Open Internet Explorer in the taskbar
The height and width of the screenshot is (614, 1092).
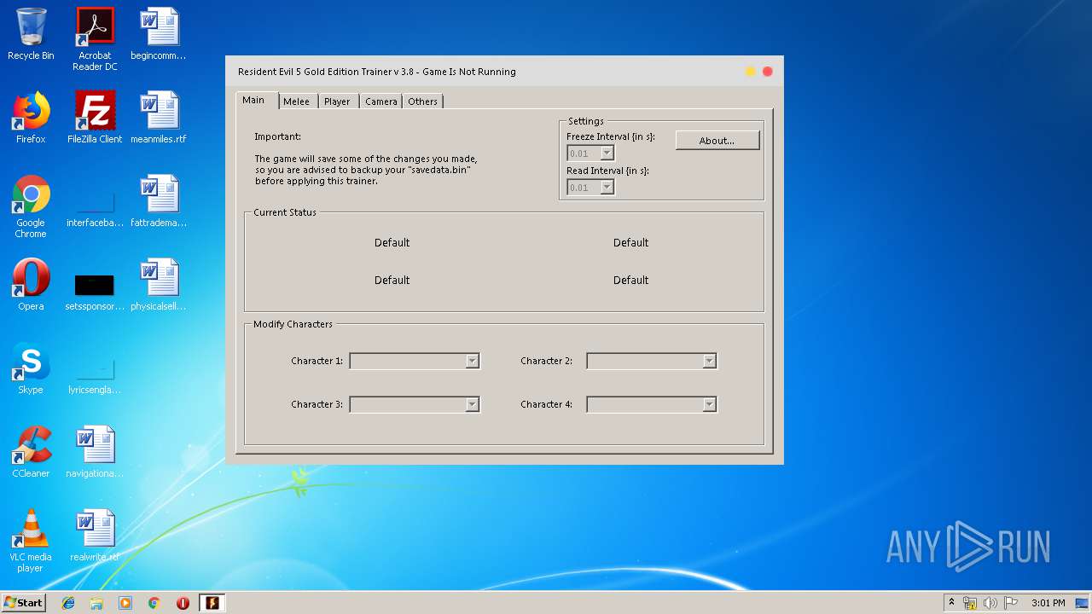[x=68, y=603]
